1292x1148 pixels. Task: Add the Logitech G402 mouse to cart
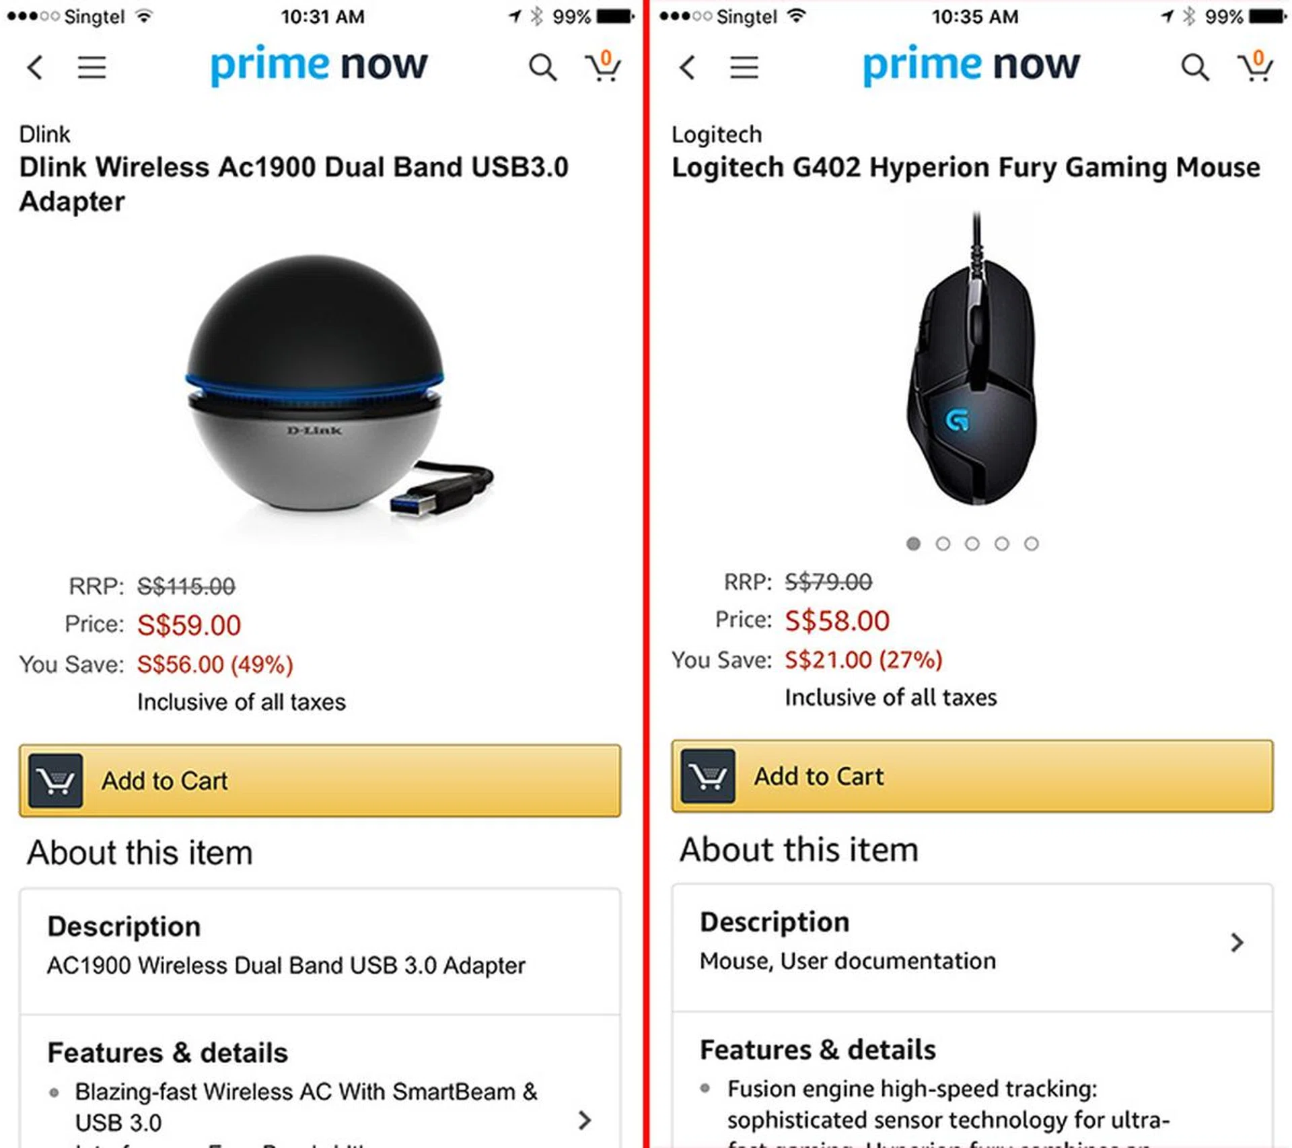[972, 776]
